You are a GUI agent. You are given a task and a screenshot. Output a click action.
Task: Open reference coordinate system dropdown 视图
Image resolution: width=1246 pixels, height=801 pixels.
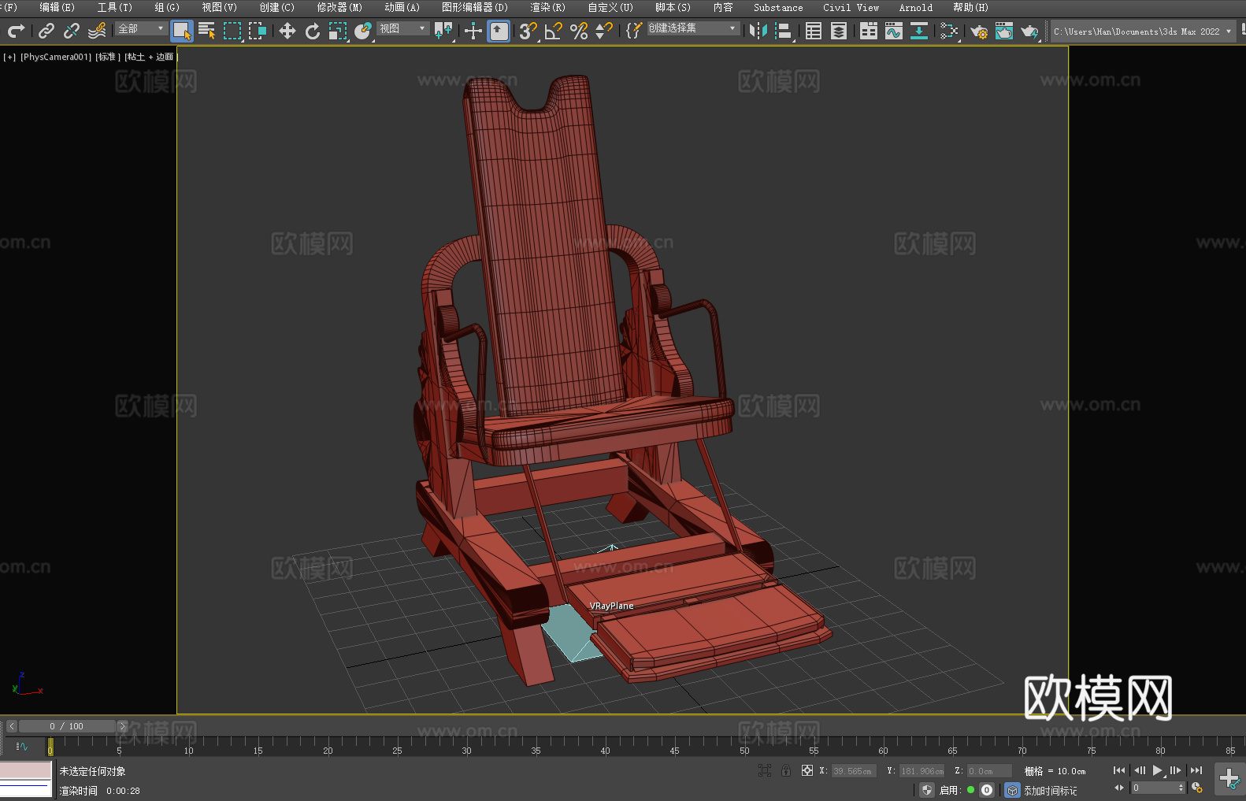pyautogui.click(x=402, y=29)
